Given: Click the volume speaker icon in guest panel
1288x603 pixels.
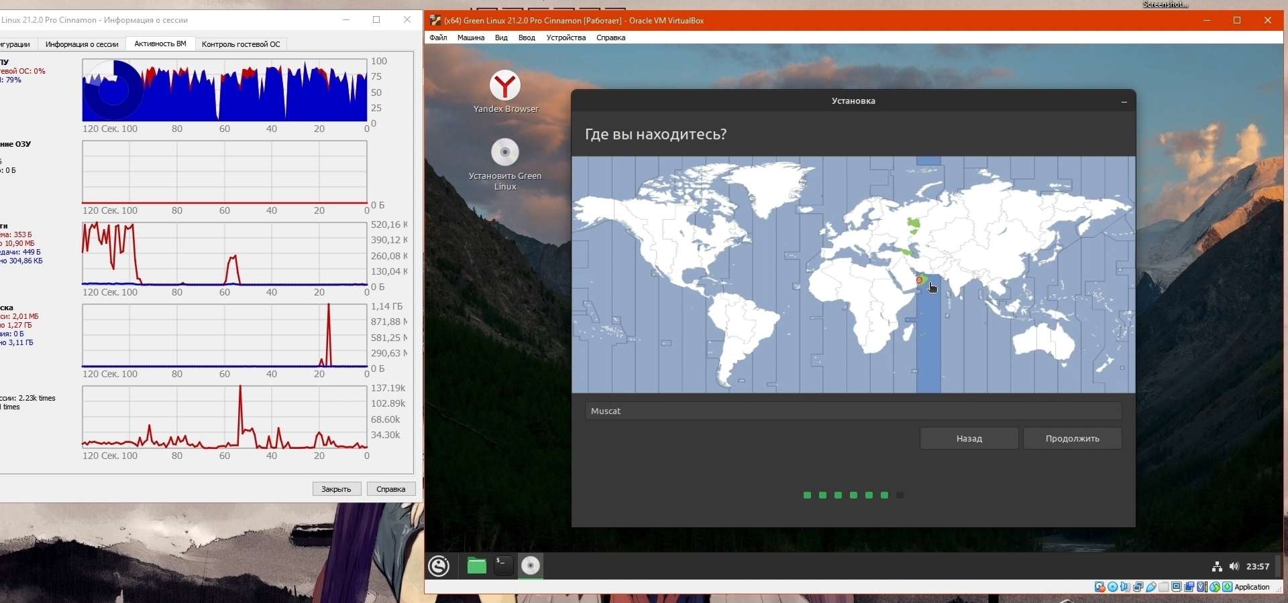Looking at the screenshot, I should 1234,567.
